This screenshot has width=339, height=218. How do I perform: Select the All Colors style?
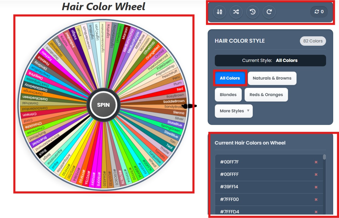pyautogui.click(x=230, y=78)
